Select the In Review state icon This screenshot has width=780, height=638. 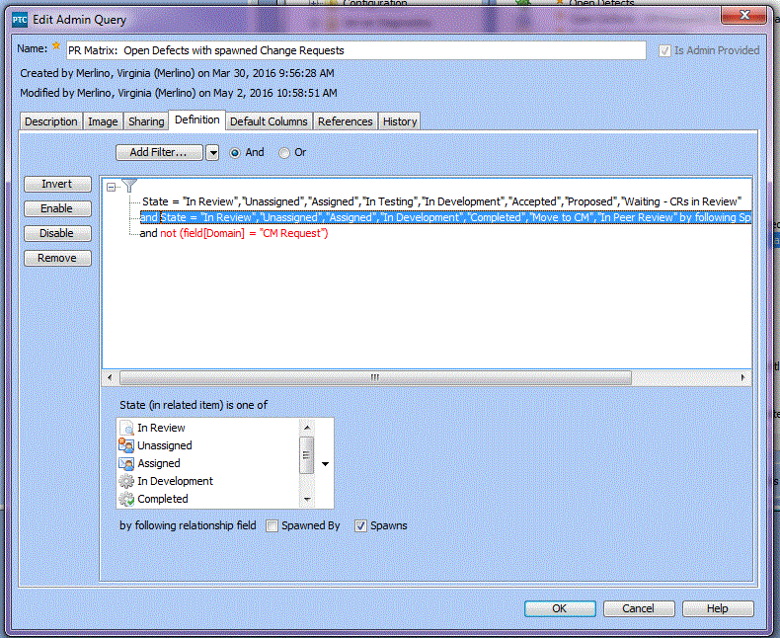126,428
